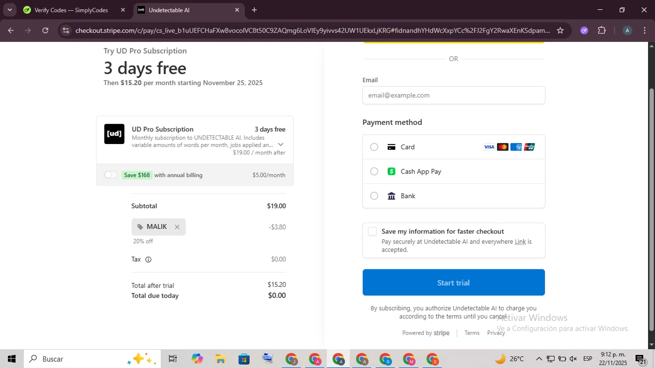655x368 pixels.
Task: Click the Email input field
Action: pyautogui.click(x=454, y=95)
